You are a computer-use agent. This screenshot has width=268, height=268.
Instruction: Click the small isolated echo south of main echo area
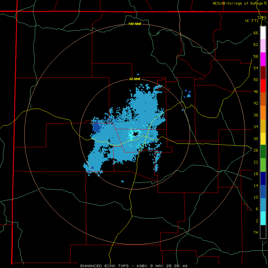coord(123,181)
